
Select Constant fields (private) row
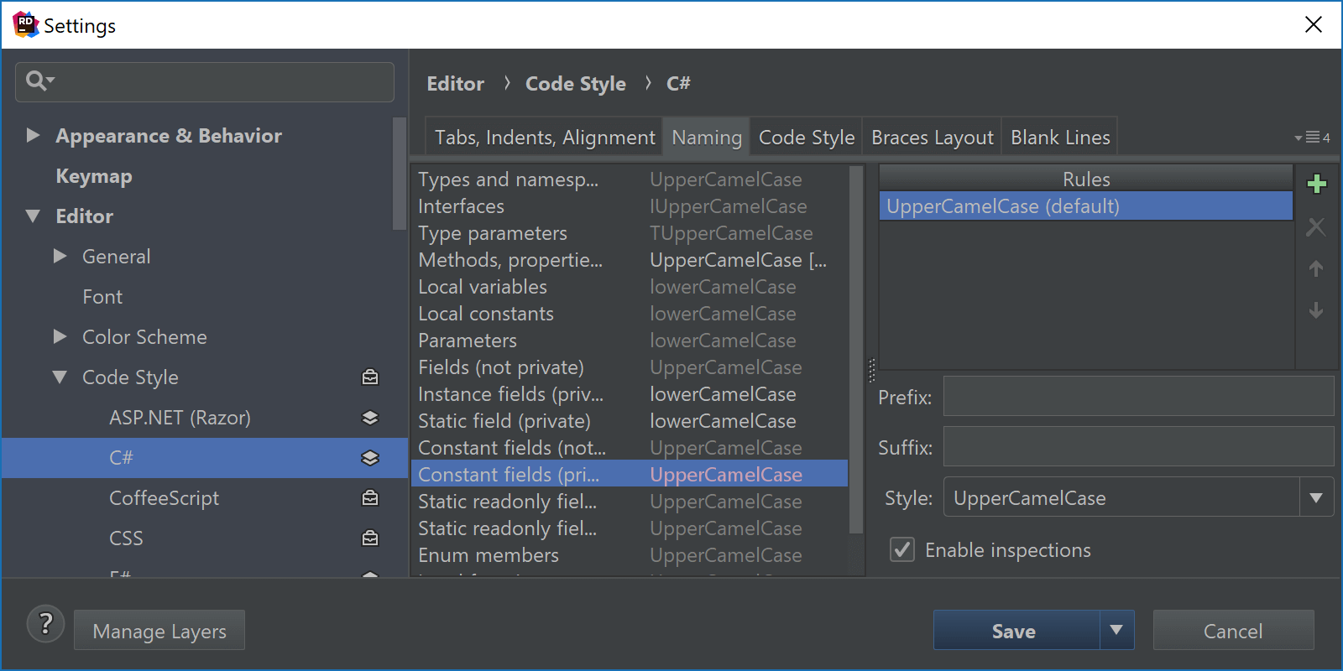[630, 475]
